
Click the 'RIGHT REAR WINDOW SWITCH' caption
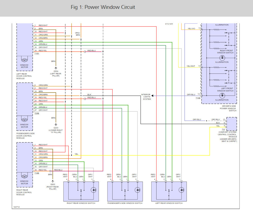[81, 203]
